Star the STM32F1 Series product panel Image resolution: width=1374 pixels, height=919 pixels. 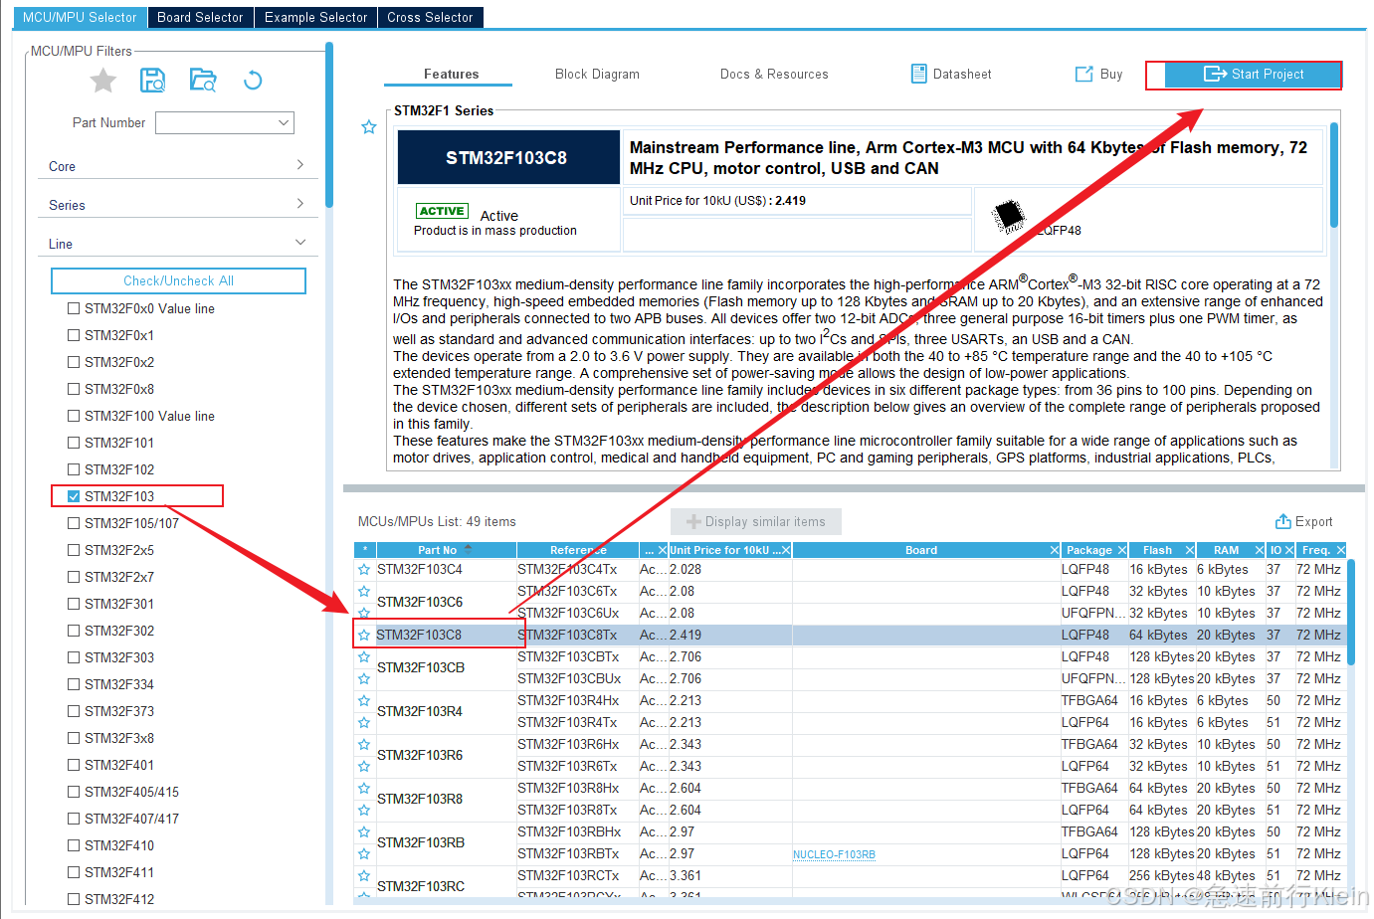[x=369, y=127]
